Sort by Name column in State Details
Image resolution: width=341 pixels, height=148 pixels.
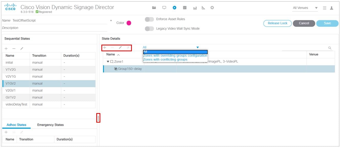(113, 54)
